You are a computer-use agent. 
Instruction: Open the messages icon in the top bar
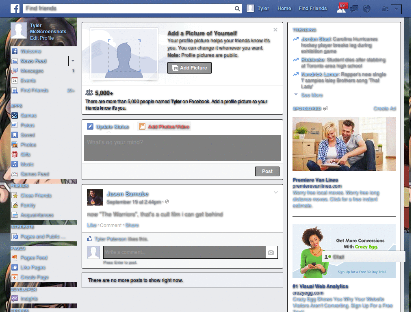point(354,9)
